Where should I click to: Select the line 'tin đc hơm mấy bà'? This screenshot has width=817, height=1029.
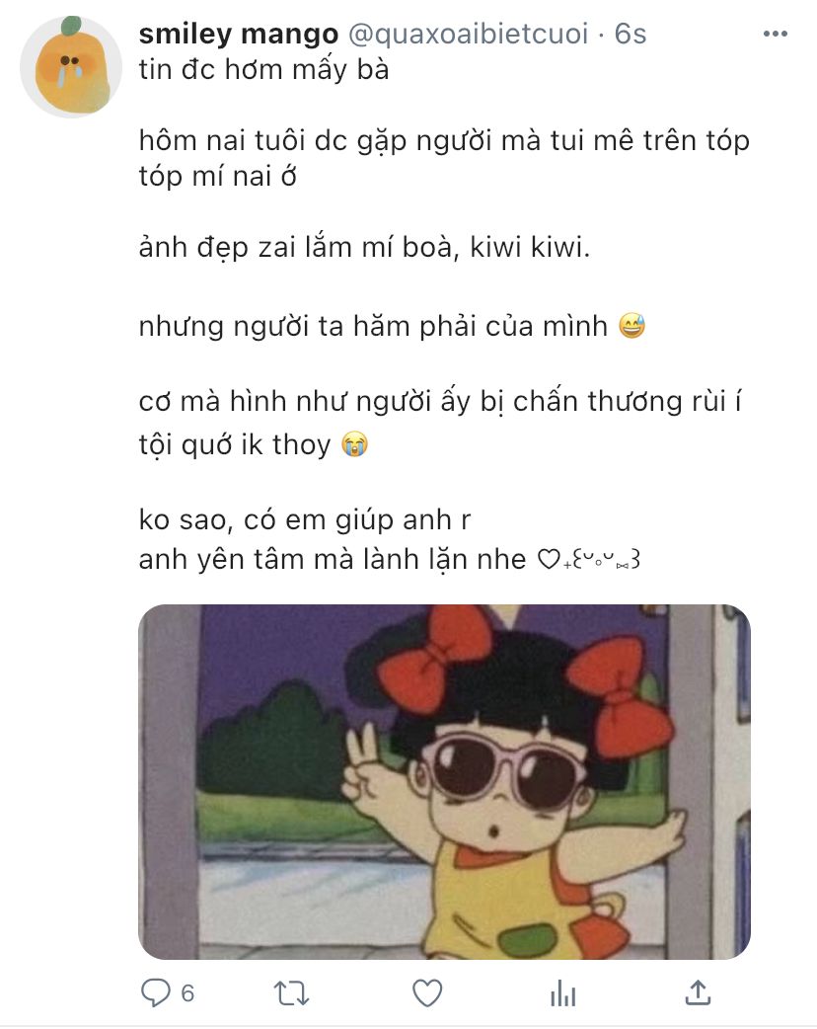pyautogui.click(x=263, y=69)
